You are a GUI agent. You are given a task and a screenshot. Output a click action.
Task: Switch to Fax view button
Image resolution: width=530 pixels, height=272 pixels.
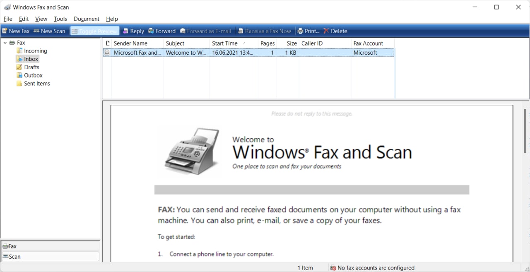pyautogui.click(x=51, y=246)
